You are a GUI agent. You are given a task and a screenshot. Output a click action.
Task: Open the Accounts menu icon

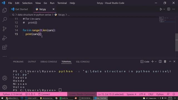point(4,78)
